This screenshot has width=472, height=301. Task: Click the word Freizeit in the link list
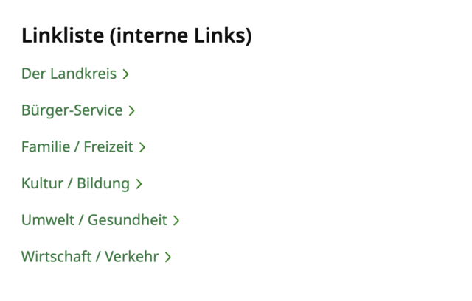click(x=108, y=147)
